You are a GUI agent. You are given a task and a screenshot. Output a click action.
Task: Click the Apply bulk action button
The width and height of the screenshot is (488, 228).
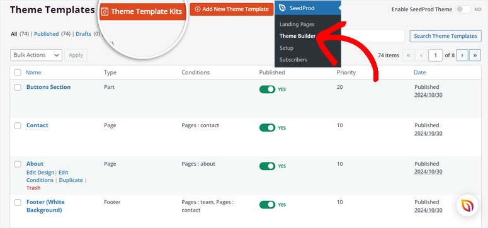click(76, 55)
